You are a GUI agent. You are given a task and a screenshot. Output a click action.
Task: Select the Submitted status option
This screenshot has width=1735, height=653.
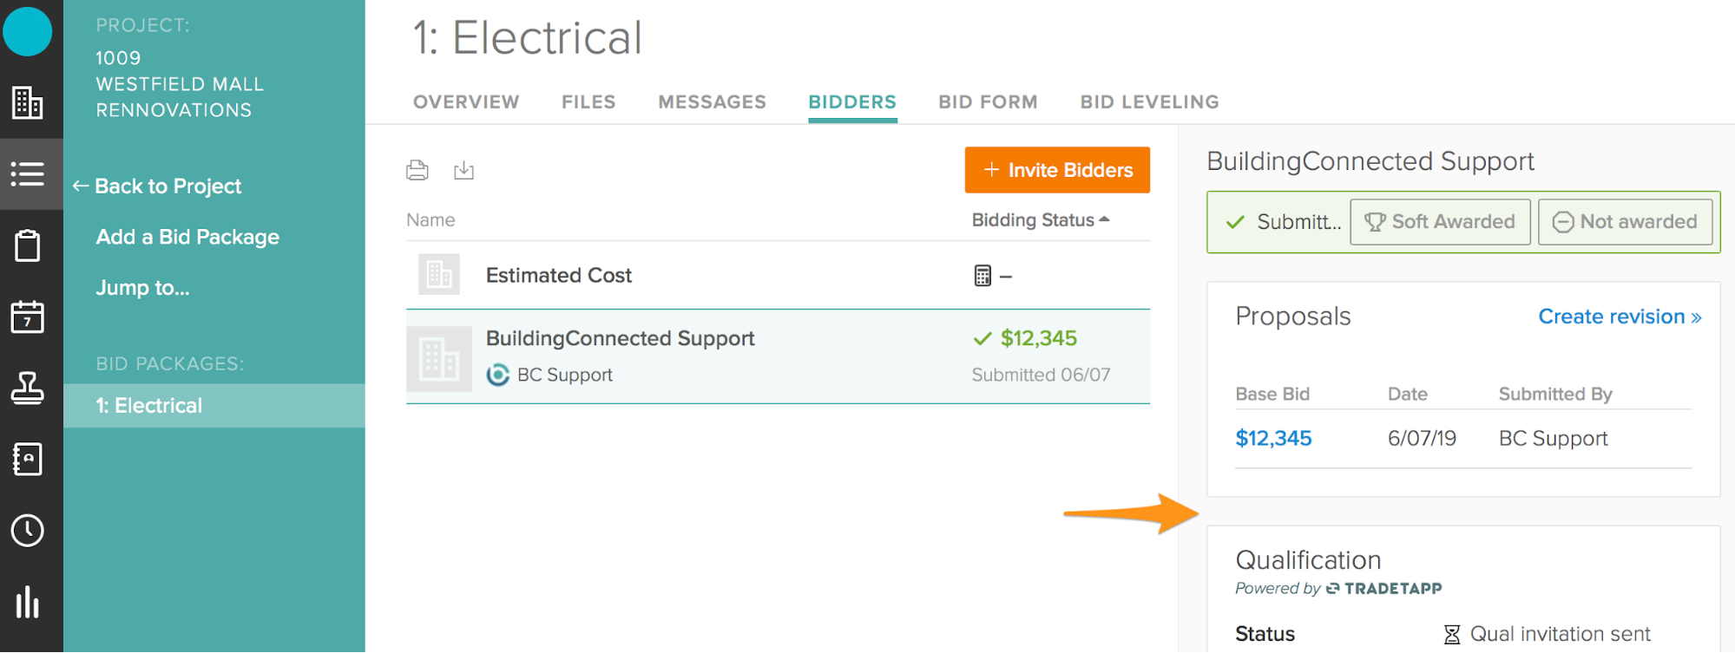1284,222
